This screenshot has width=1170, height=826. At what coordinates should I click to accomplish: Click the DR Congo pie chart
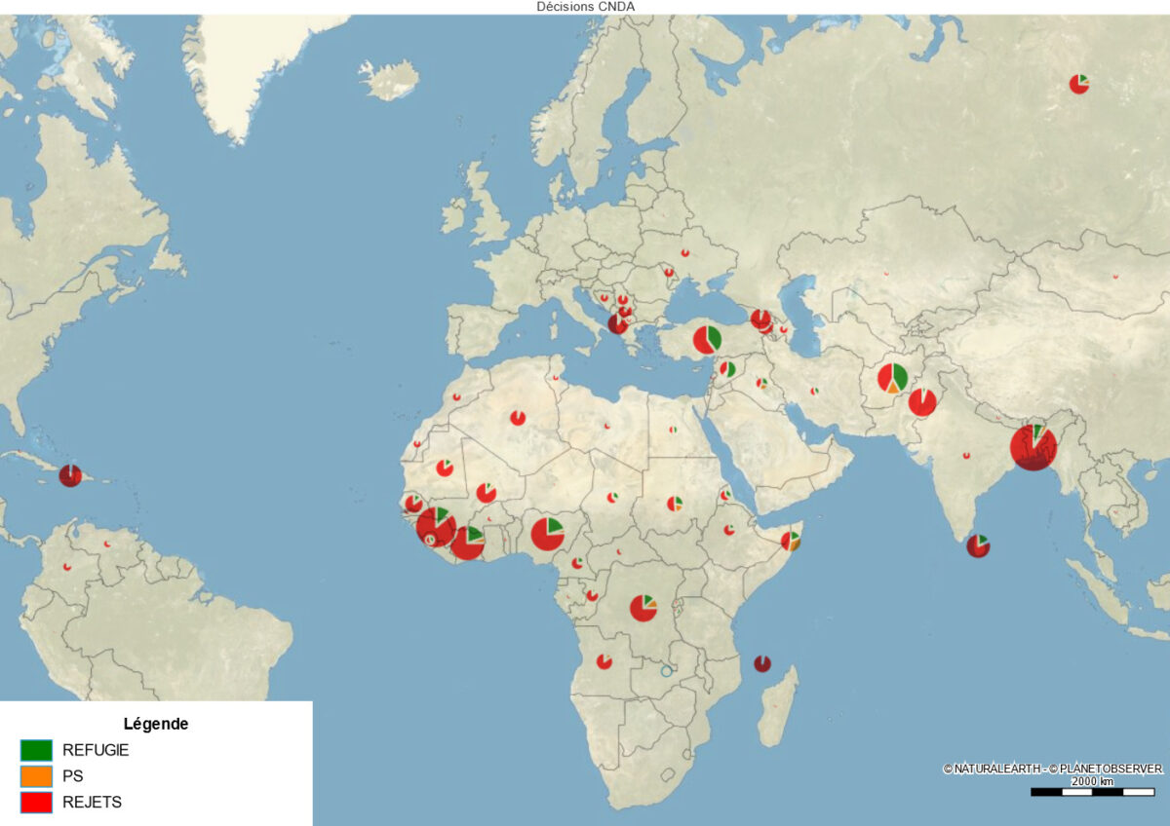click(643, 608)
